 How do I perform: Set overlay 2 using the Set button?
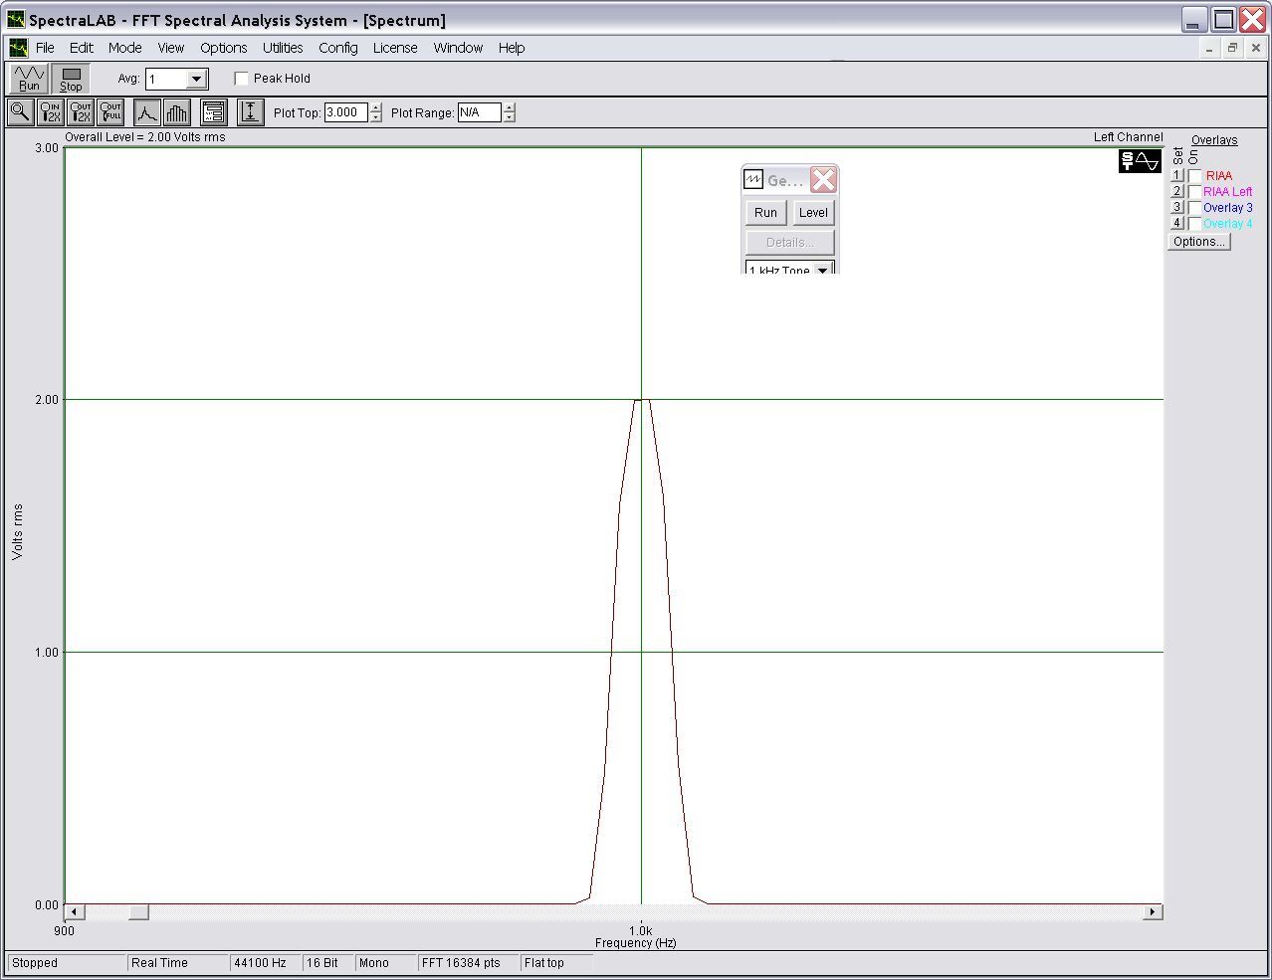click(x=1176, y=192)
